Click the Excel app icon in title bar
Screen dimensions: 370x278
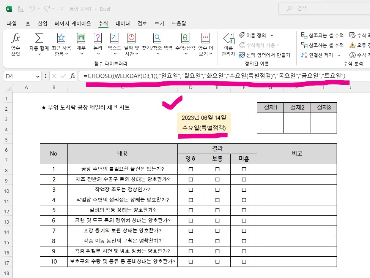[x=9, y=9]
